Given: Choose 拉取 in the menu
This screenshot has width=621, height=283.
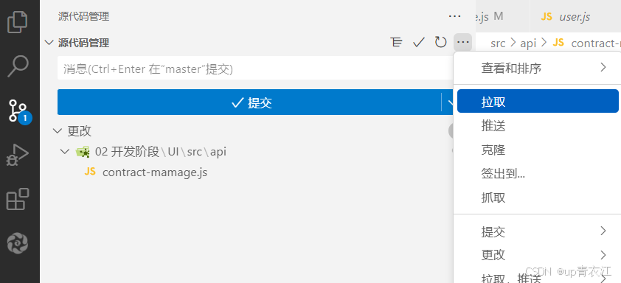Looking at the screenshot, I should [x=538, y=101].
